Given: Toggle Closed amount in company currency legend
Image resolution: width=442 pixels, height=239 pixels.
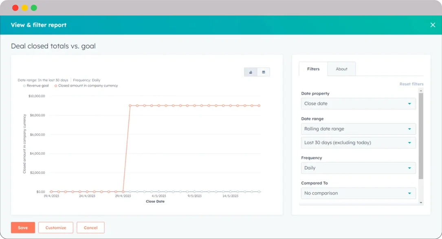Looking at the screenshot, I should coord(86,86).
